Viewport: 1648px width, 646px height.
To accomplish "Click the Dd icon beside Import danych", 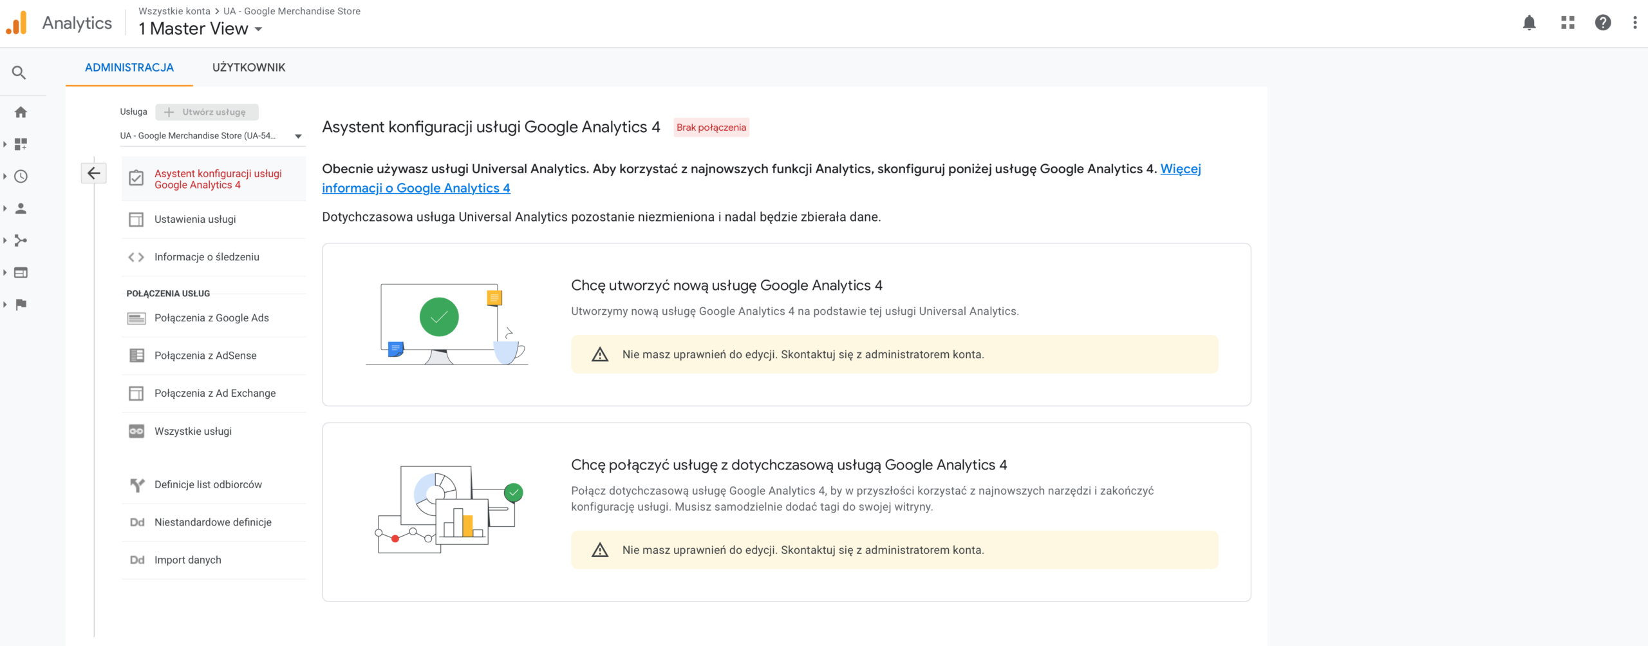I will (137, 560).
